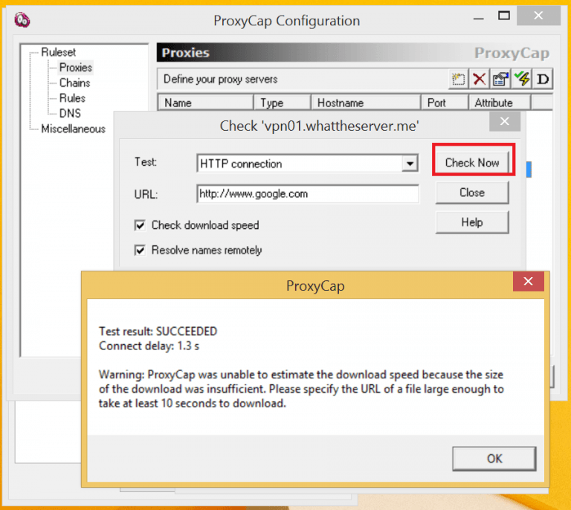Toggle Resolve names remotely checkbox
Image resolution: width=571 pixels, height=510 pixels.
pos(140,251)
